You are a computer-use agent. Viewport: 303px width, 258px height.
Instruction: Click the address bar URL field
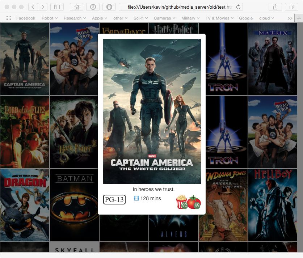(x=181, y=7)
